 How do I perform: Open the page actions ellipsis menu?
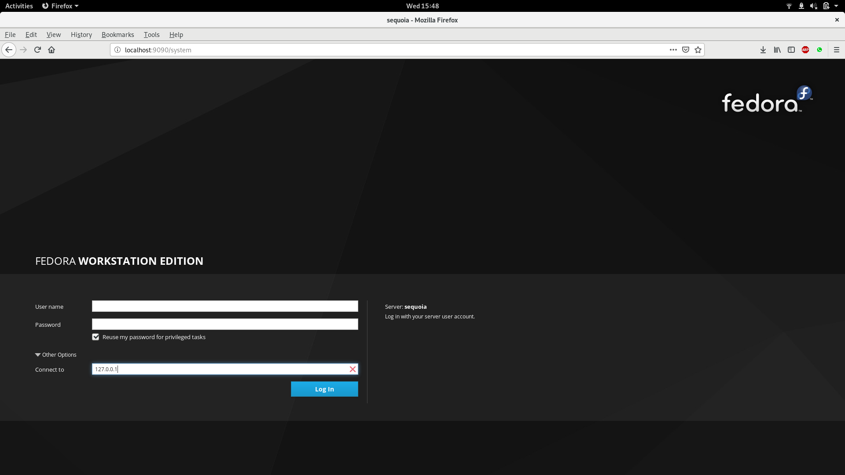coord(673,50)
